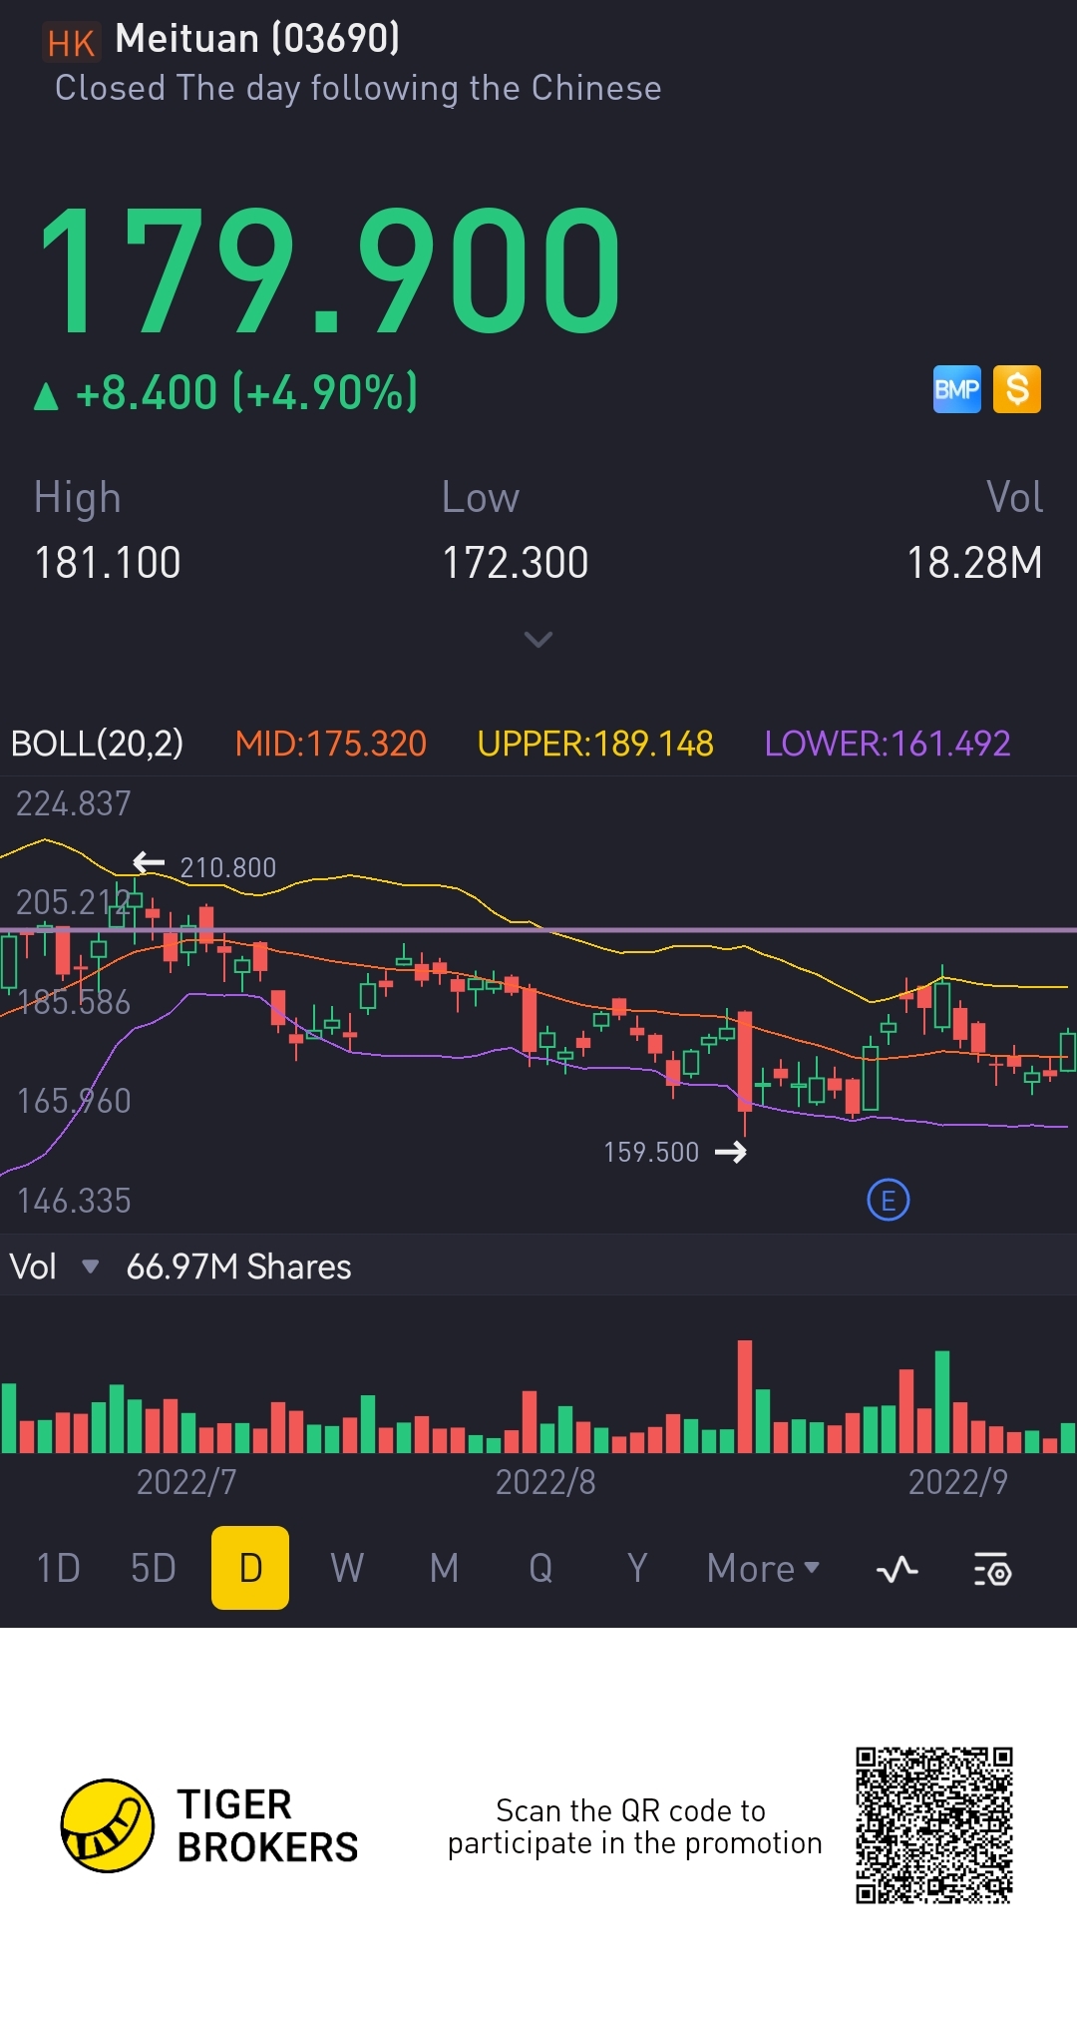1077x2024 pixels.
Task: Tap the 146.335 price axis label
Action: coord(74,1201)
